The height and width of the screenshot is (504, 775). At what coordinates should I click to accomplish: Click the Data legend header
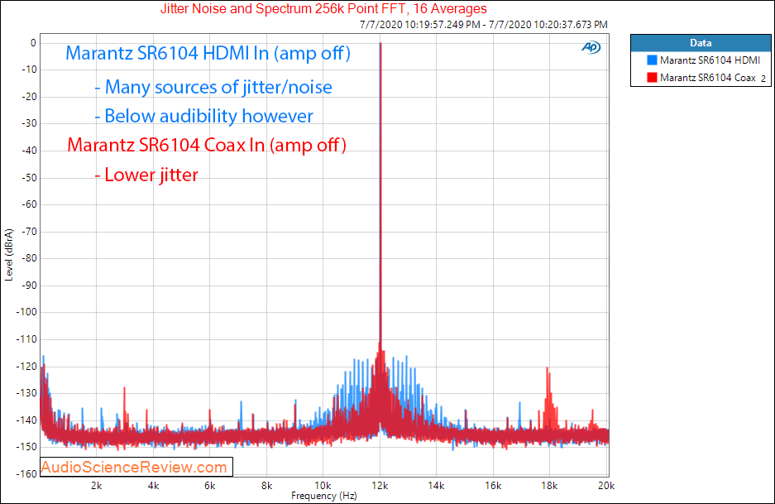click(701, 43)
